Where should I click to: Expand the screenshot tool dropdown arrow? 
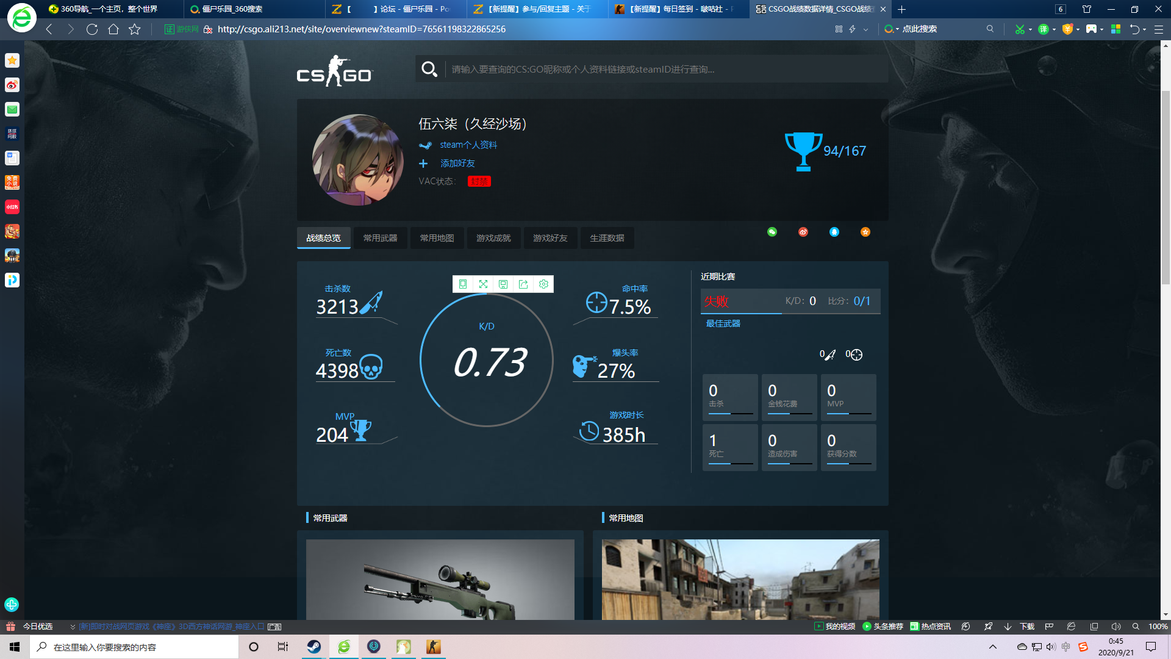(x=1030, y=29)
